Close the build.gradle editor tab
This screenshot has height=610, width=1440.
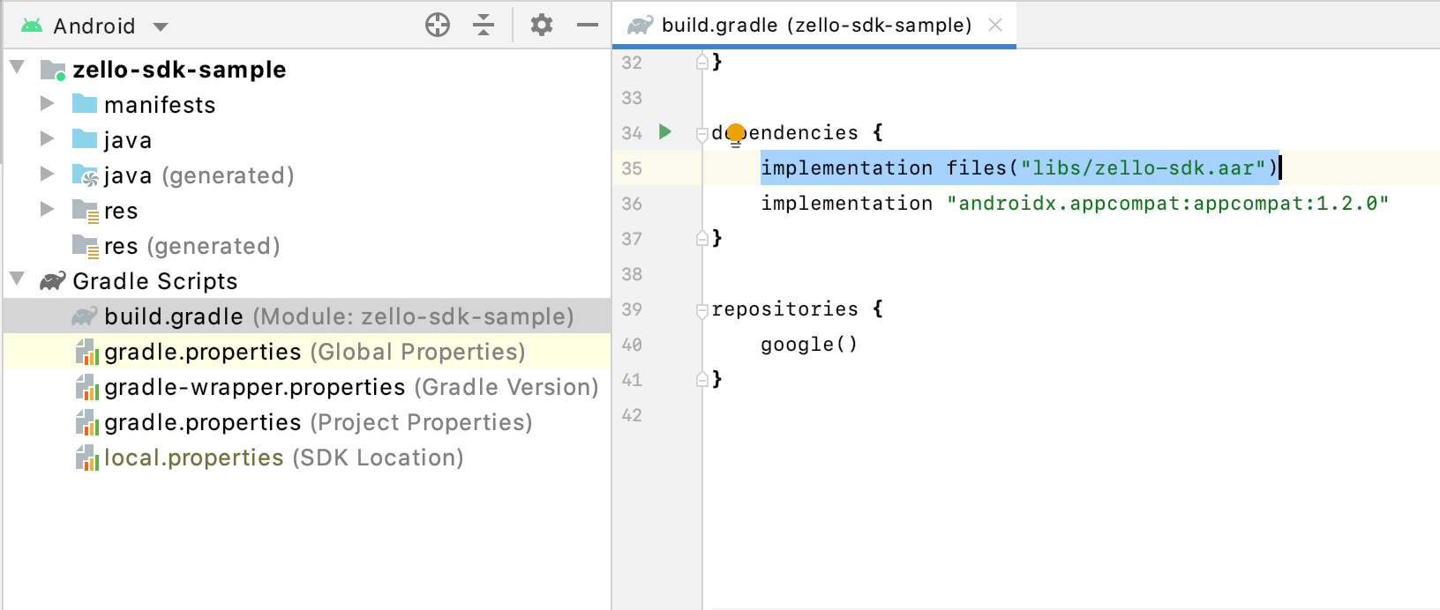click(995, 25)
